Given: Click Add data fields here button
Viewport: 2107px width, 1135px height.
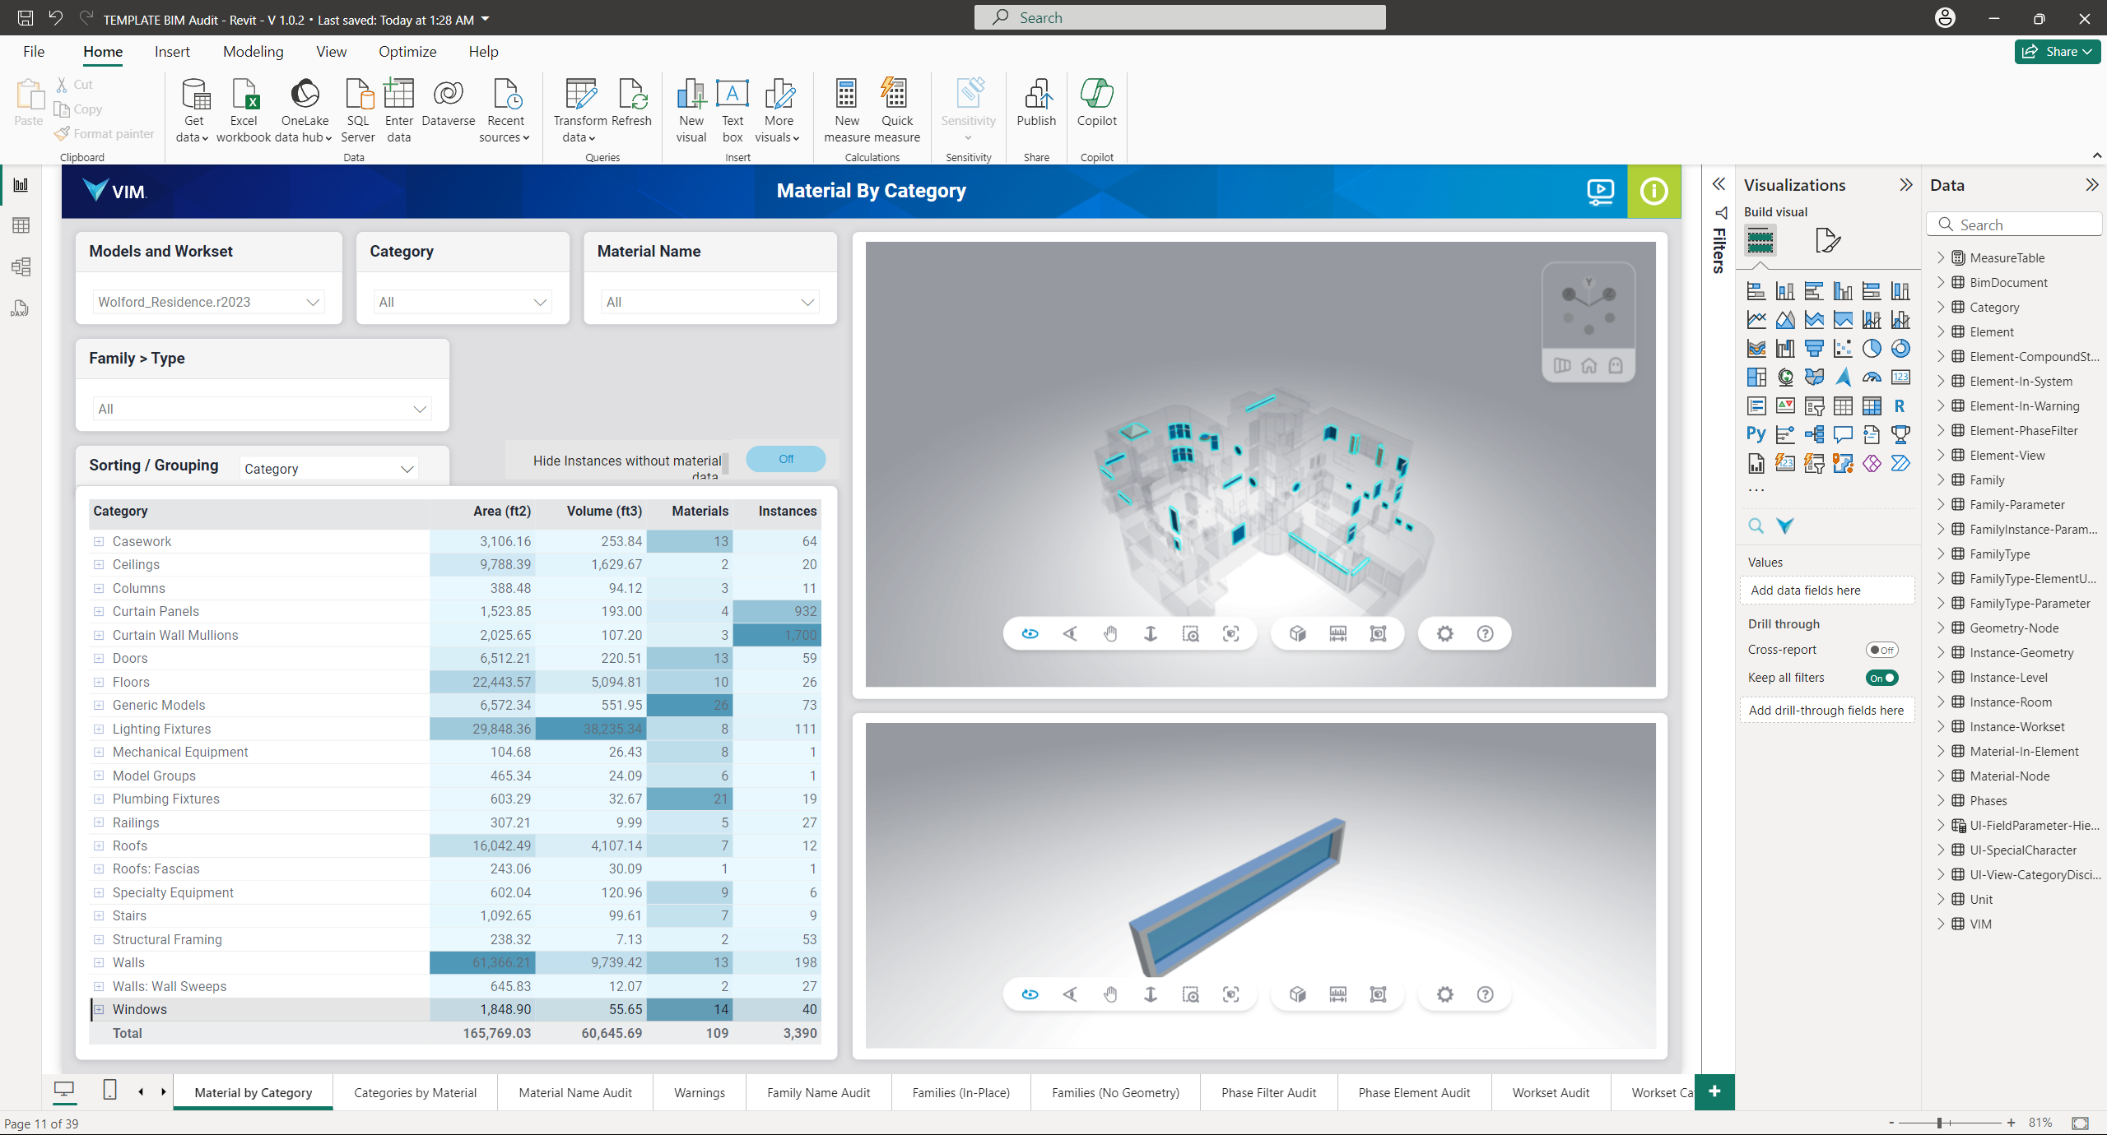Looking at the screenshot, I should click(1826, 588).
